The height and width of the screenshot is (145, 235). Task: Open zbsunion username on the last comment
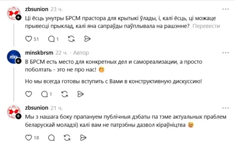tap(36, 107)
